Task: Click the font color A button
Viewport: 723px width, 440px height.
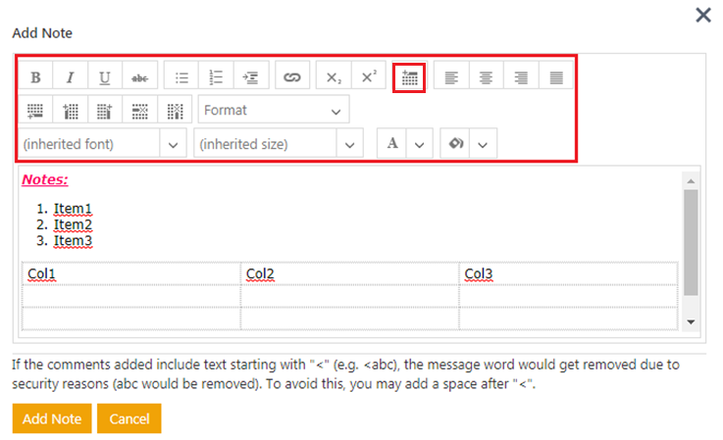Action: click(392, 143)
